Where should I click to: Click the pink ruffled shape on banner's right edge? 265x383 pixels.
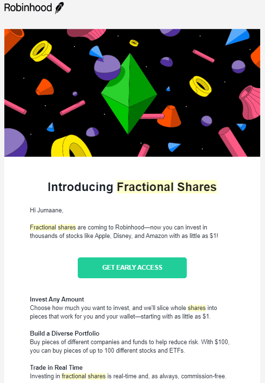coord(250,102)
